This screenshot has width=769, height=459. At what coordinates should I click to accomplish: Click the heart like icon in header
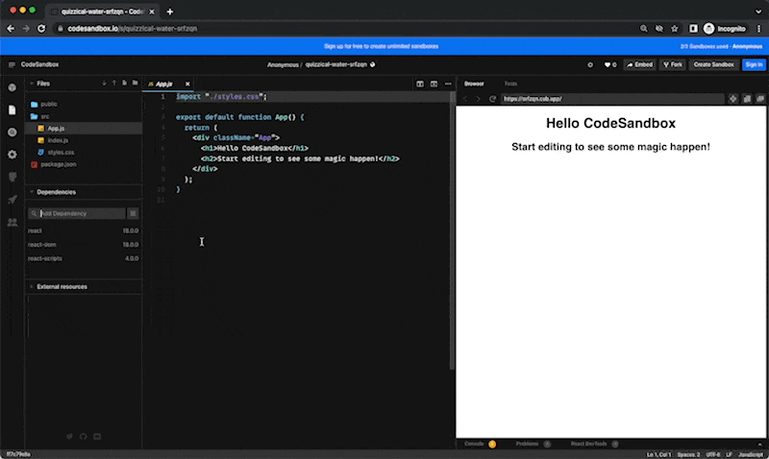coord(607,64)
